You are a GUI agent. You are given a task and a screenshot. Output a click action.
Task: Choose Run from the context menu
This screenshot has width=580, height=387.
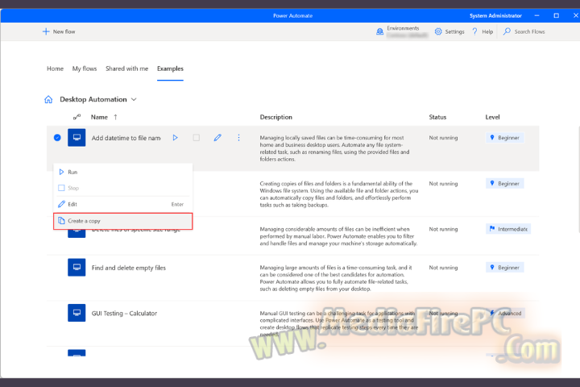(122, 173)
